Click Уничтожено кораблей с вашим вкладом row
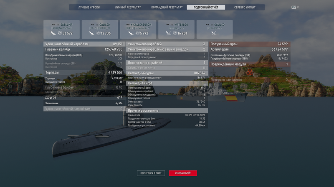 [x=167, y=49]
